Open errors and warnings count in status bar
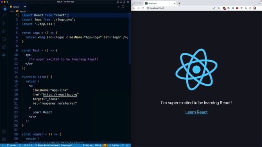The width and height of the screenshot is (262, 147). coord(28,145)
